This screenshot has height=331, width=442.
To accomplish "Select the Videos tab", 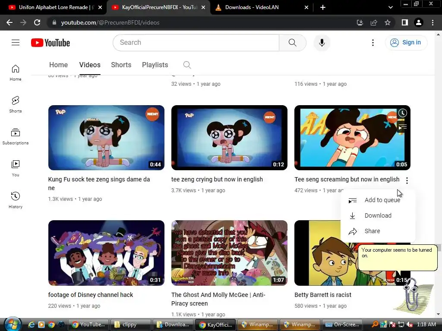I will tap(90, 65).
